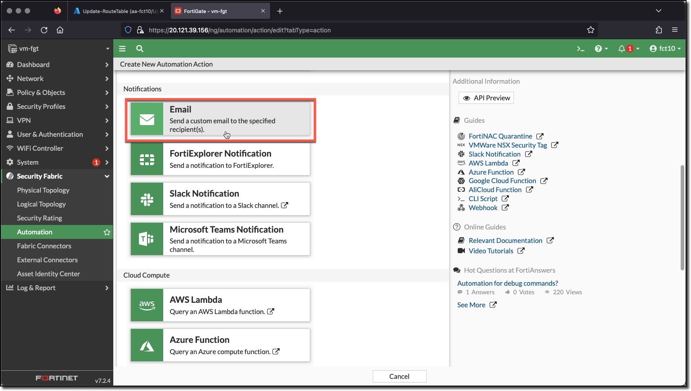Viewport: 691px width, 391px height.
Task: Open the CLI console icon
Action: [x=580, y=49]
